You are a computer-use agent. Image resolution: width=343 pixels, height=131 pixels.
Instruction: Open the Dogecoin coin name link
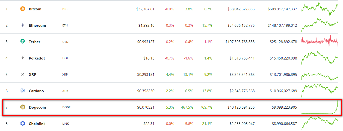(37, 107)
